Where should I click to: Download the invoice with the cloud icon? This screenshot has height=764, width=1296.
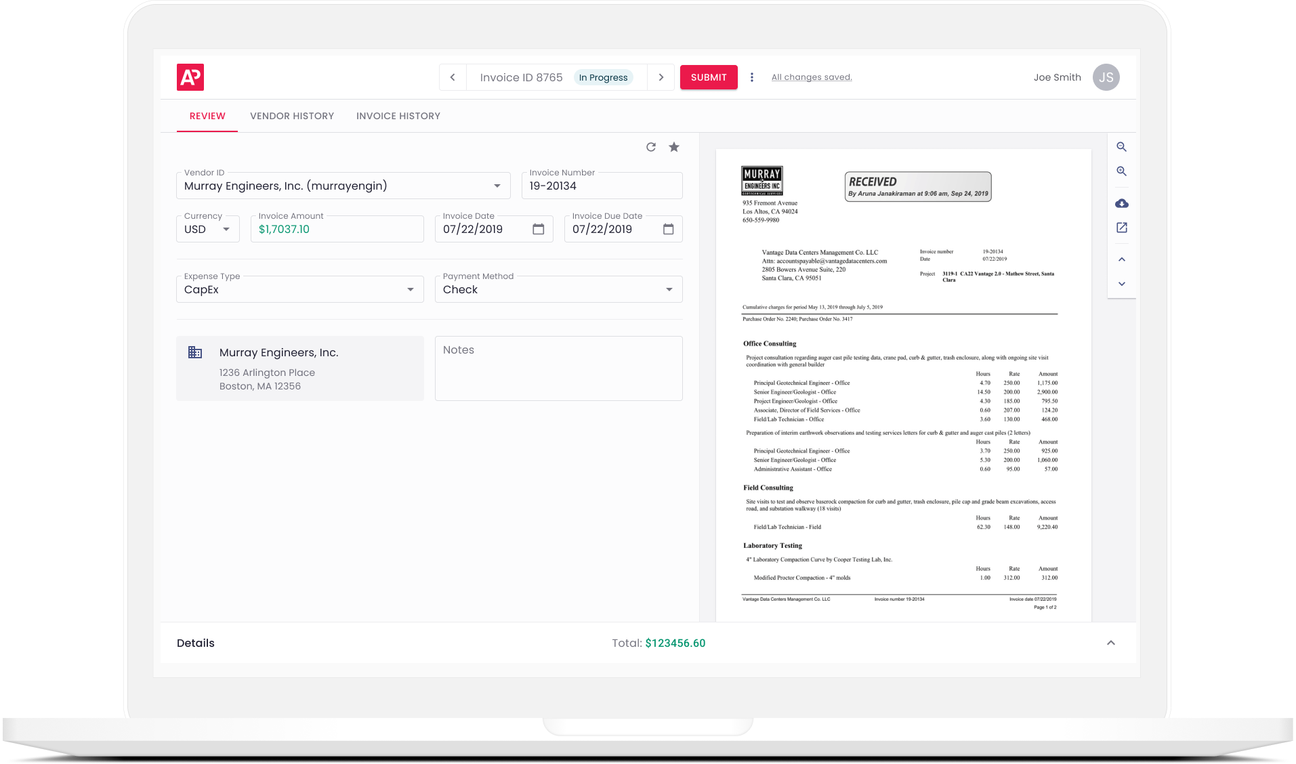pyautogui.click(x=1122, y=203)
